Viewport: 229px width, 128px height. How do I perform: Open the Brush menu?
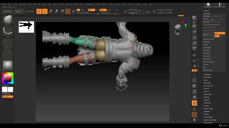click(x=10, y=4)
